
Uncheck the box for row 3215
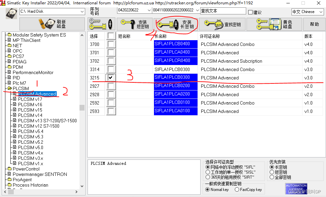point(111,78)
